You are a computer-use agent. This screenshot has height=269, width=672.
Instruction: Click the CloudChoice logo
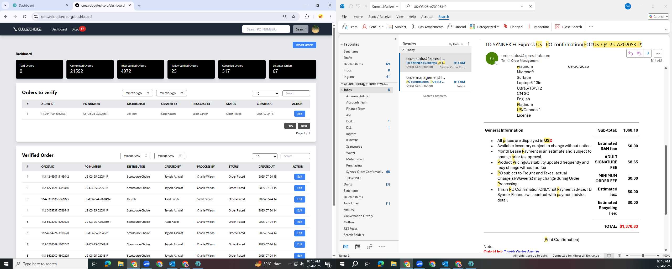(28, 29)
